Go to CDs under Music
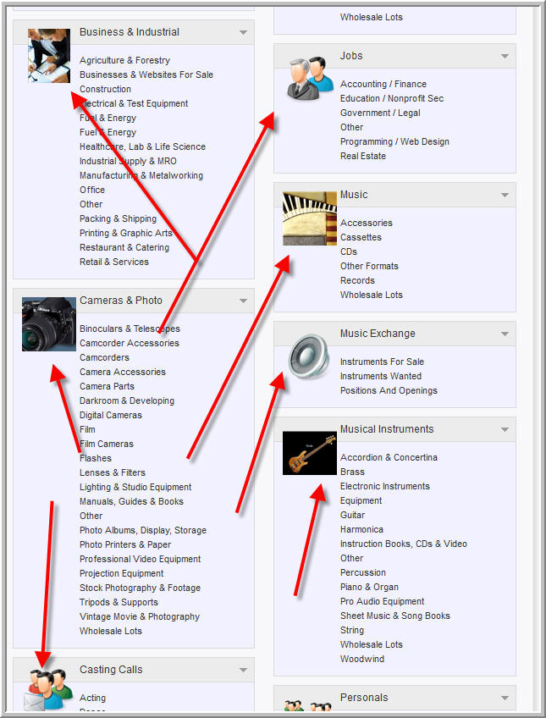 (348, 251)
